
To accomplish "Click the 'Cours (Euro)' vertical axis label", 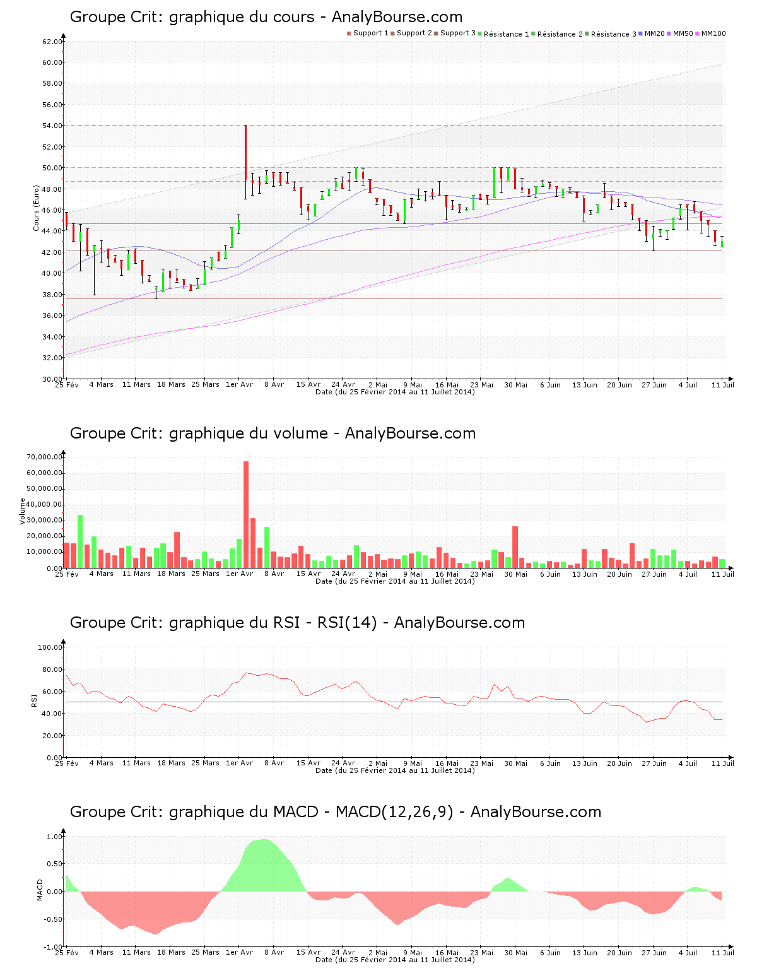I will click(36, 208).
